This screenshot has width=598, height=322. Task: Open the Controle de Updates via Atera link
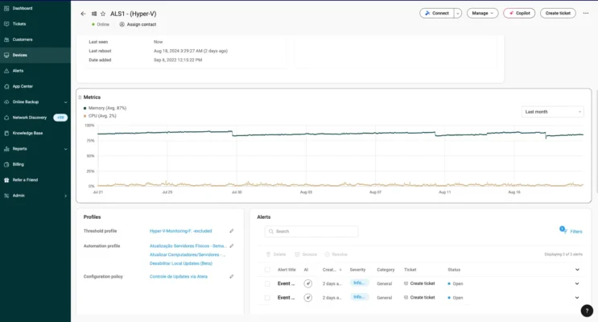(x=179, y=276)
